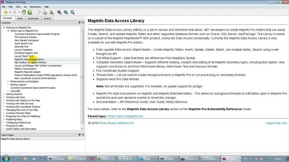Select the Feature Manipulation Engine (FME) topic
Screen dimensions: 289x162
[x=46, y=75]
